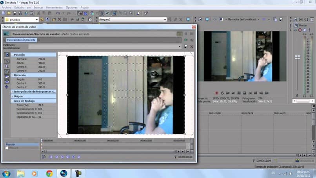The height and width of the screenshot is (178, 316).
Task: Open the Insertar menu
Action: pyautogui.click(x=38, y=7)
